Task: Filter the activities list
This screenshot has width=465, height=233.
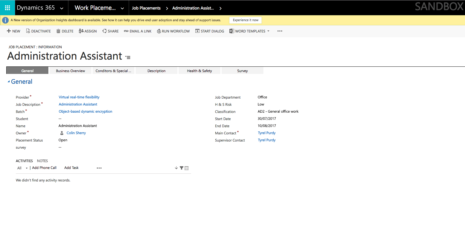Action: click(181, 168)
